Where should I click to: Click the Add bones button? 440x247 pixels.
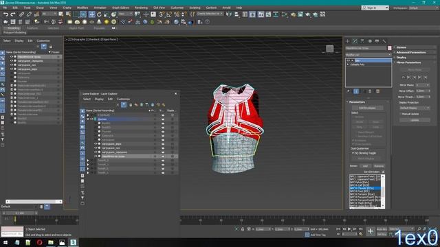(365, 166)
